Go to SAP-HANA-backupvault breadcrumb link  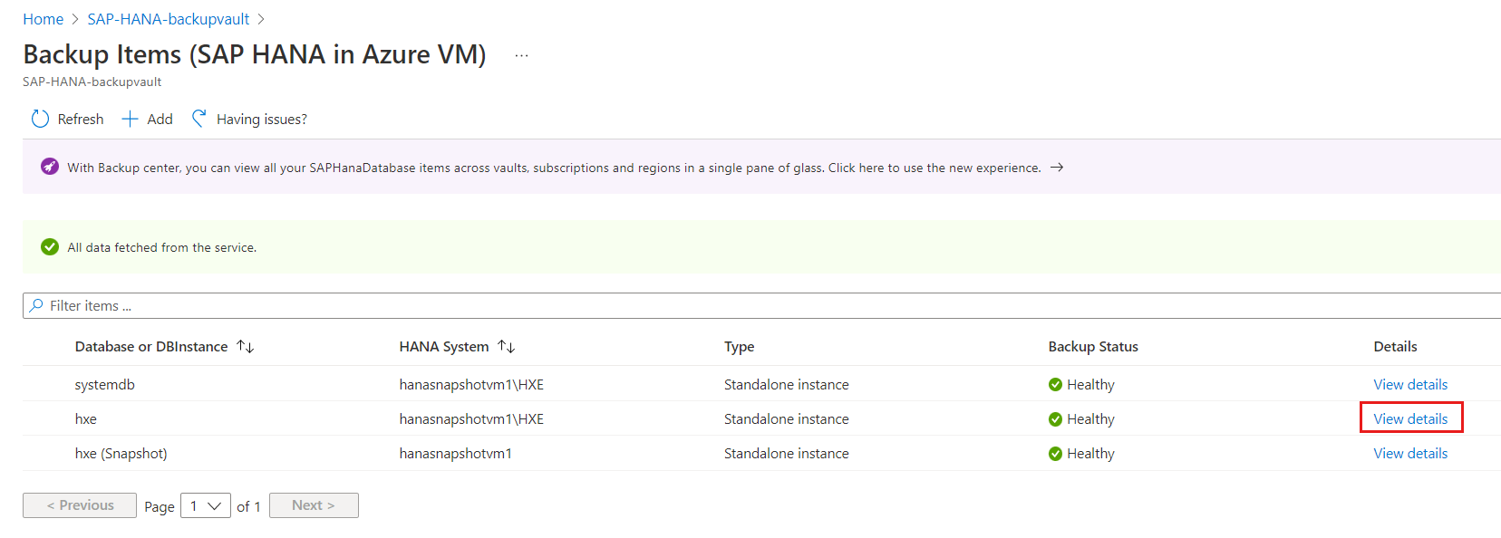click(x=168, y=19)
